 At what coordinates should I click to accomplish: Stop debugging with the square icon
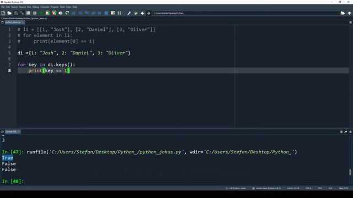(x=106, y=13)
